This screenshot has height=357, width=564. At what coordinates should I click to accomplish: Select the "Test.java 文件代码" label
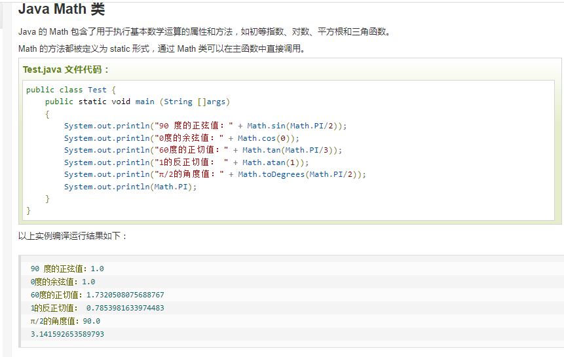coord(66,69)
